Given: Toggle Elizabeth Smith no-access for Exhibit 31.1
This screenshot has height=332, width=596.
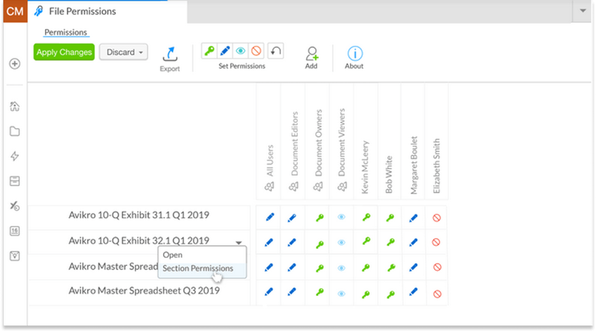Looking at the screenshot, I should pos(437,217).
